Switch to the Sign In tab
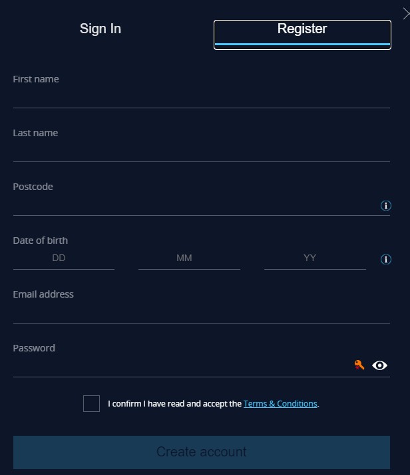410x475 pixels. [x=101, y=29]
